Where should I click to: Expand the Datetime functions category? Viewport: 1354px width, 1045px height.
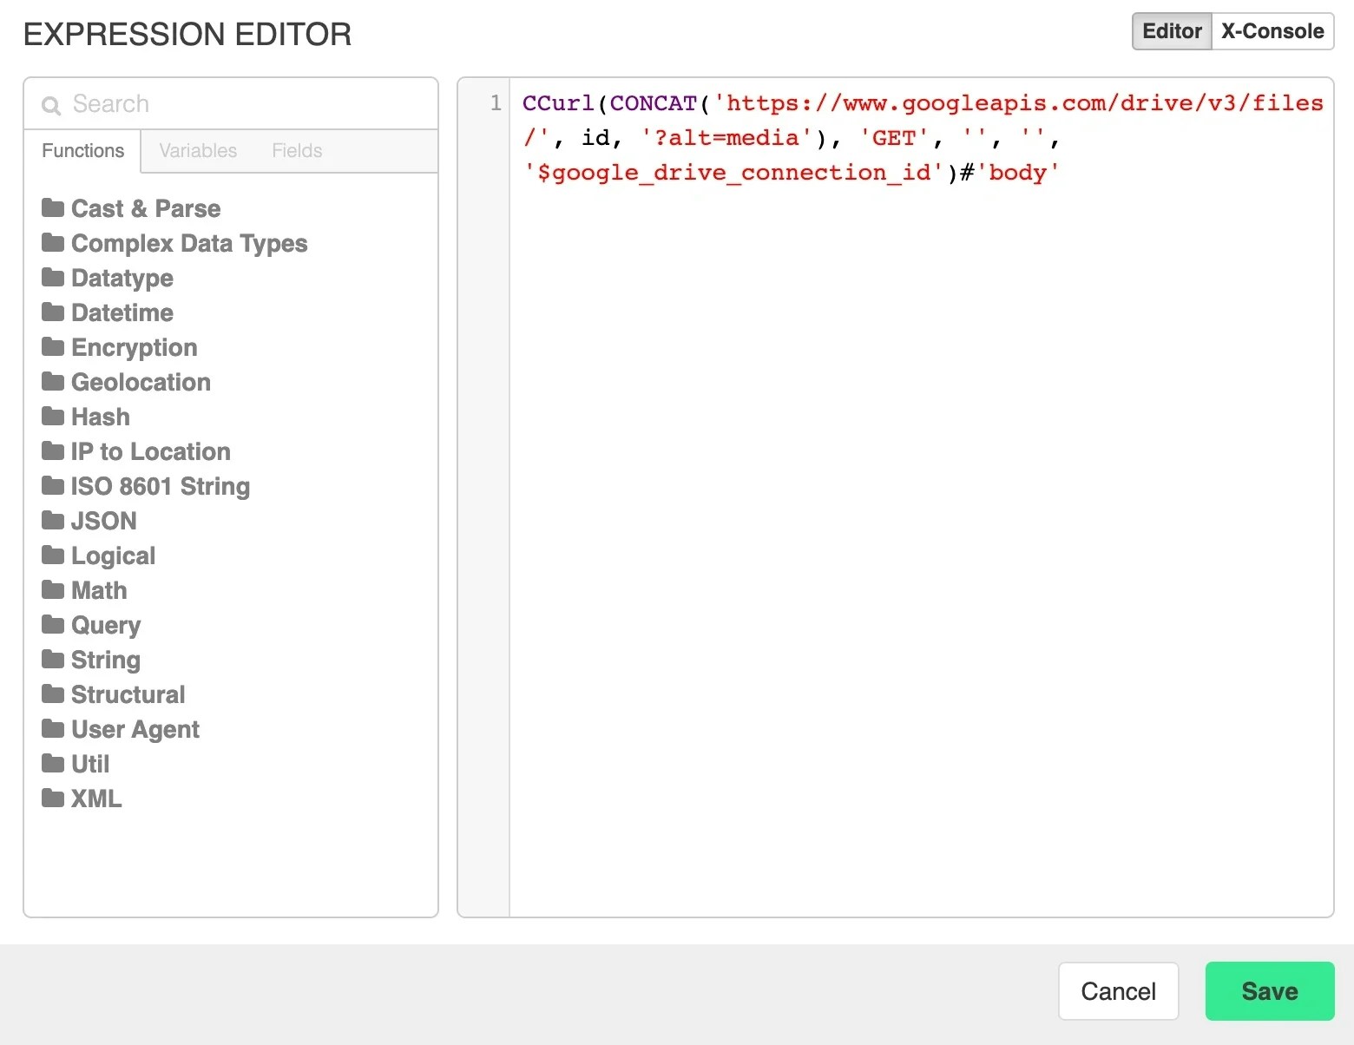click(122, 312)
